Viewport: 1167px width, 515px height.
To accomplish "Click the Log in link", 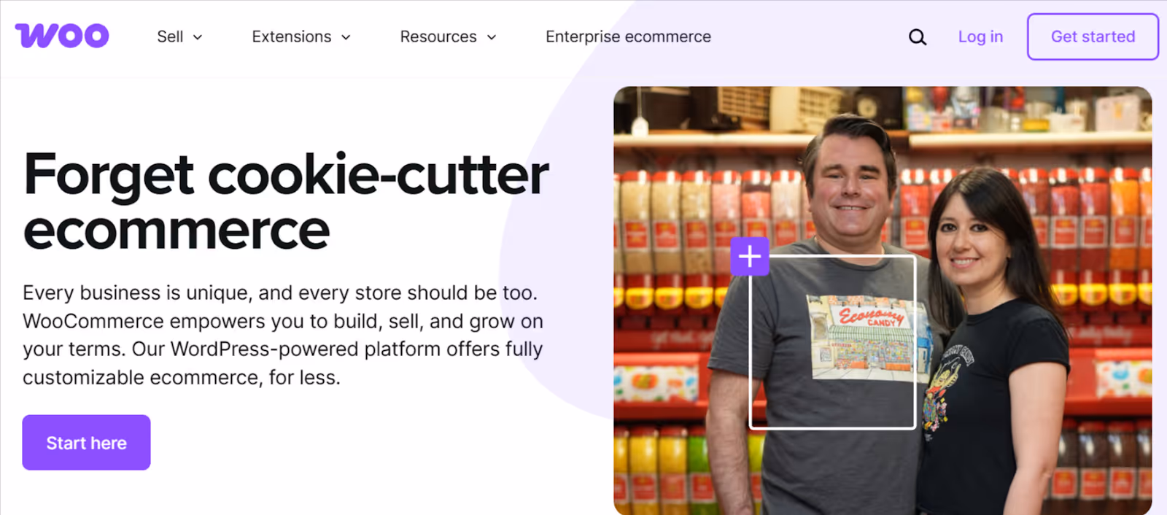I will [x=980, y=36].
